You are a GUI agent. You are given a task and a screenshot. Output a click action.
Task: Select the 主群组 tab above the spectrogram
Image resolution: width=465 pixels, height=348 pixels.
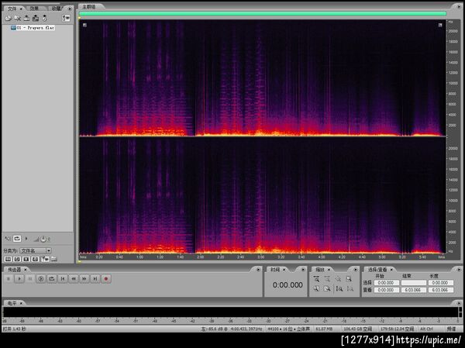[x=89, y=6]
